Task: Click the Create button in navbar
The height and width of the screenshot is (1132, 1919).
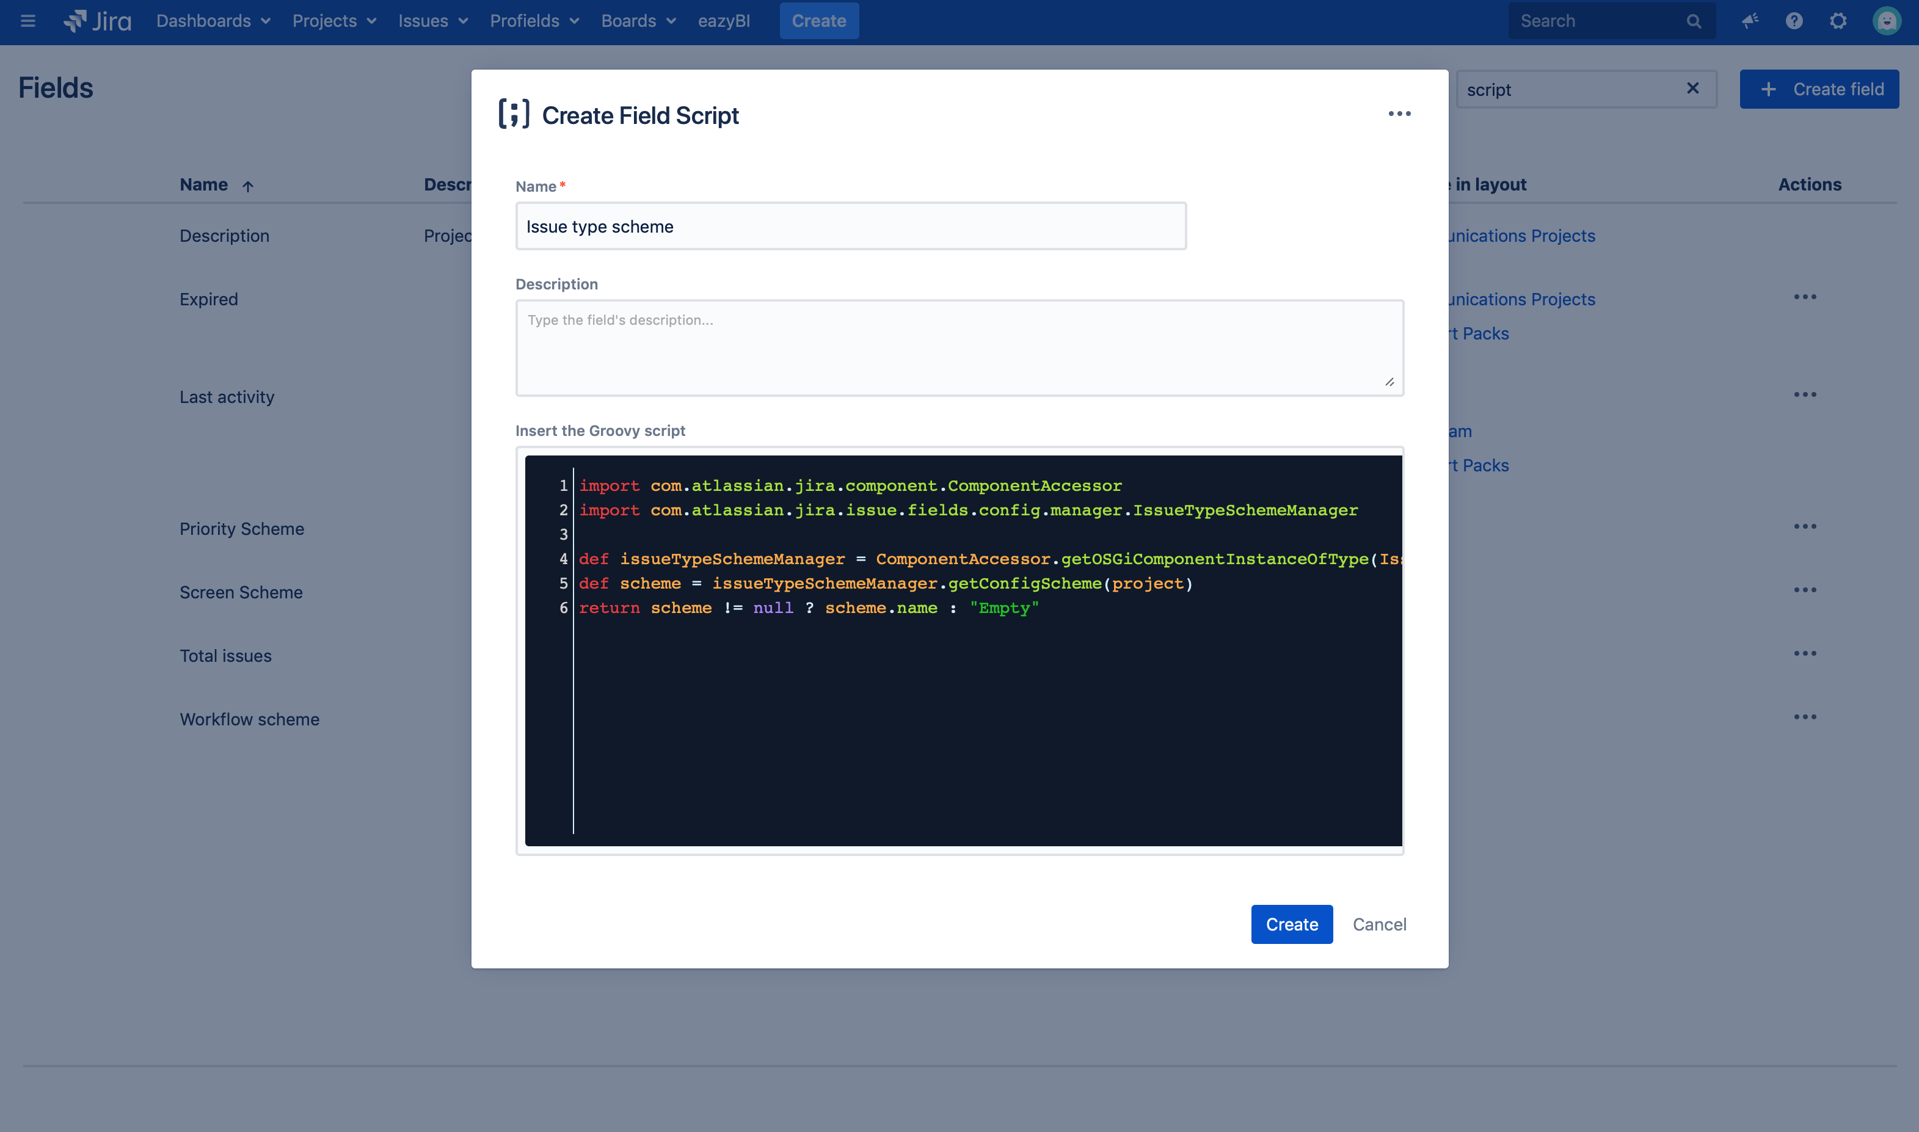Action: (x=818, y=20)
